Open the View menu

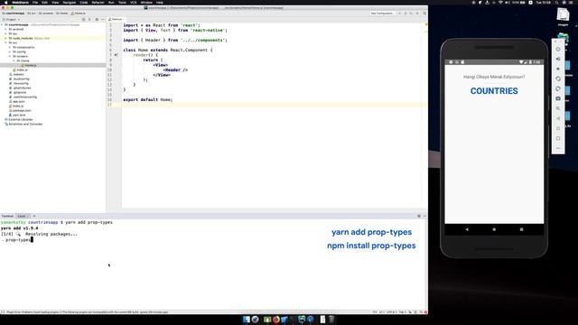click(55, 2)
